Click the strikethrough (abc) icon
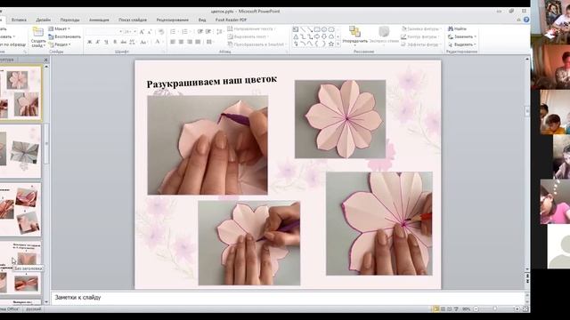The height and width of the screenshot is (320, 570). coord(124,42)
